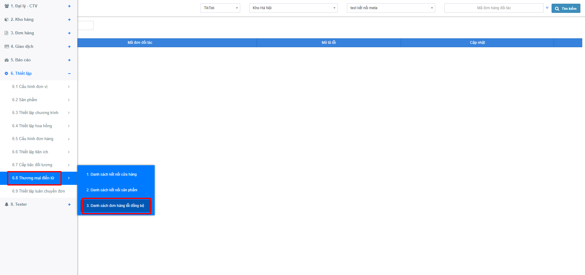Viewport: 585px width, 275px height.
Task: Collapse the Thiết lập menu with minus sign
Action: (x=69, y=74)
